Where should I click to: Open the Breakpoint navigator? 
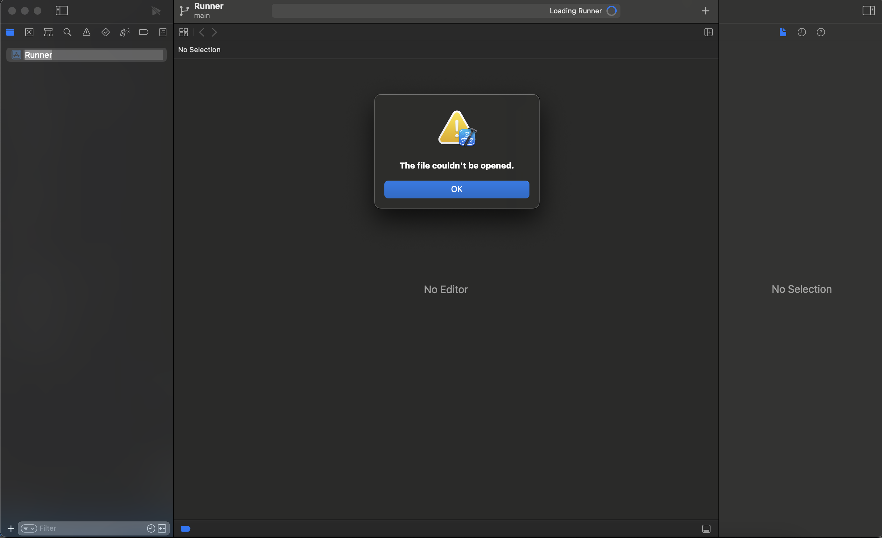(143, 32)
